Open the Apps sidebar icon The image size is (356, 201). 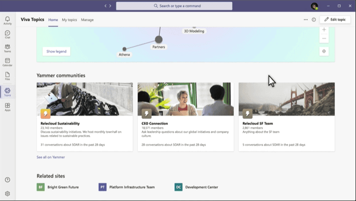[8, 107]
